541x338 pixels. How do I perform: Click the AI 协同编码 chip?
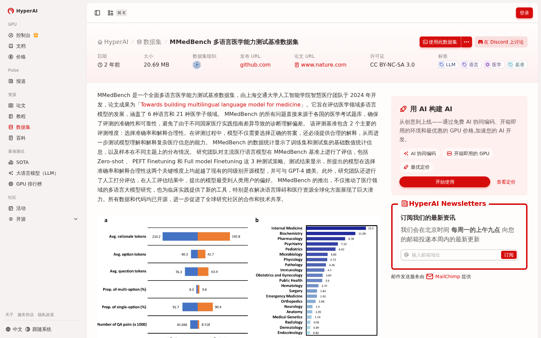coord(420,153)
